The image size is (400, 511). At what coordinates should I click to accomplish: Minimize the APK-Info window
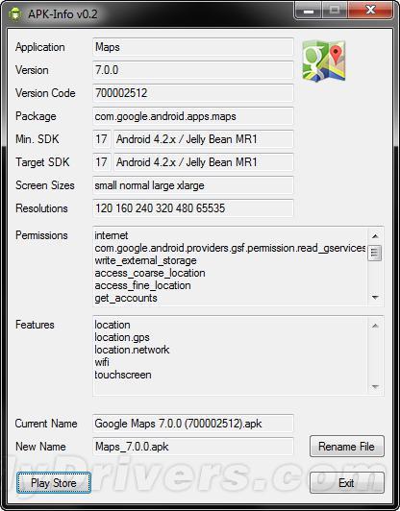click(308, 11)
